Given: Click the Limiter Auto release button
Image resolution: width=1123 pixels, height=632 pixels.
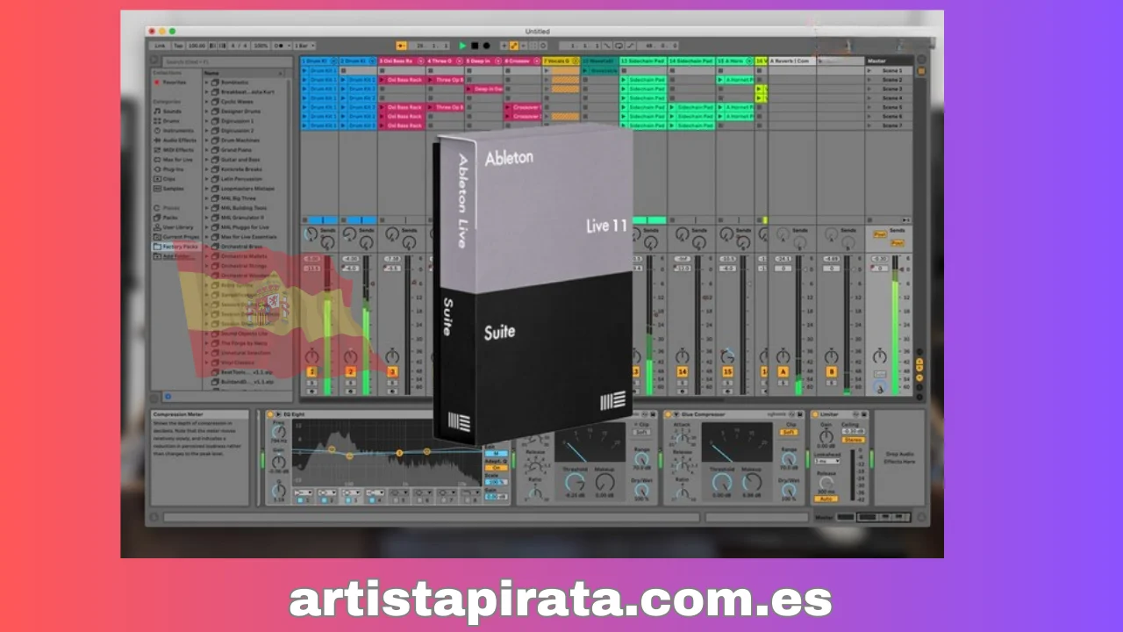Looking at the screenshot, I should click(x=826, y=499).
